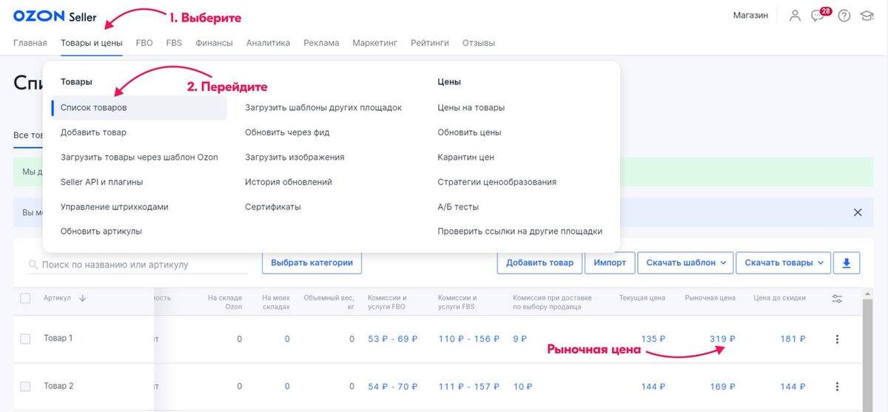Open Загрузить шаблоны других площадок
Image resolution: width=888 pixels, height=412 pixels.
[x=323, y=108]
